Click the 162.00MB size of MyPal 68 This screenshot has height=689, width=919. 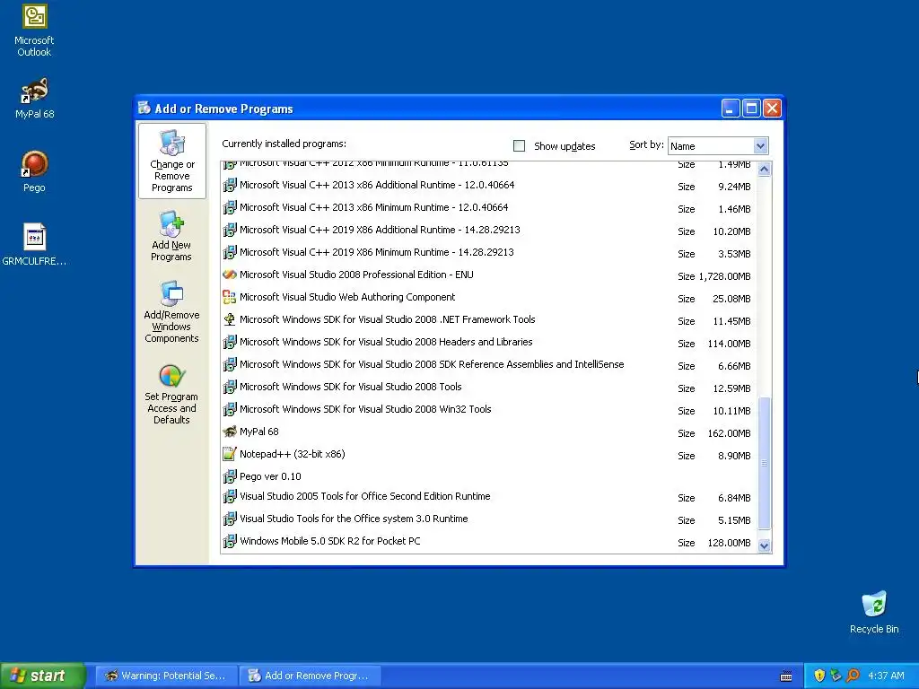click(729, 433)
